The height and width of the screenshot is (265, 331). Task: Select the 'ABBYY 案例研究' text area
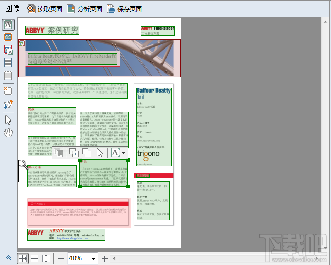click(x=52, y=30)
